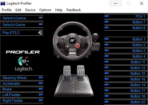148x105 pixels.
Task: Click the Button 3 lines icon
Action: point(106,51)
